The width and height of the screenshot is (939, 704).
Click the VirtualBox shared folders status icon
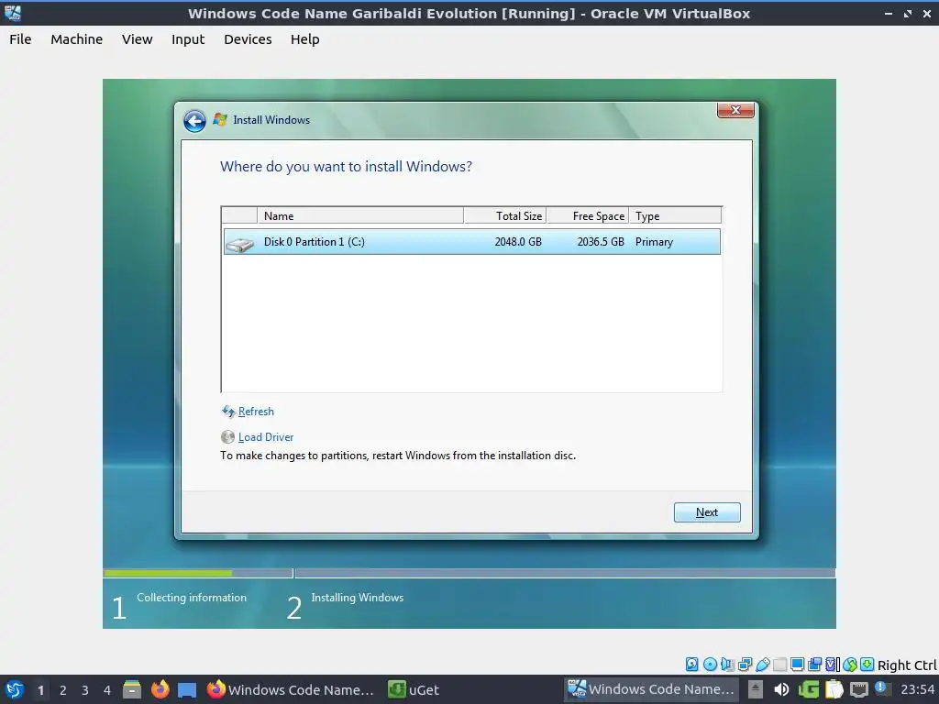tap(779, 664)
